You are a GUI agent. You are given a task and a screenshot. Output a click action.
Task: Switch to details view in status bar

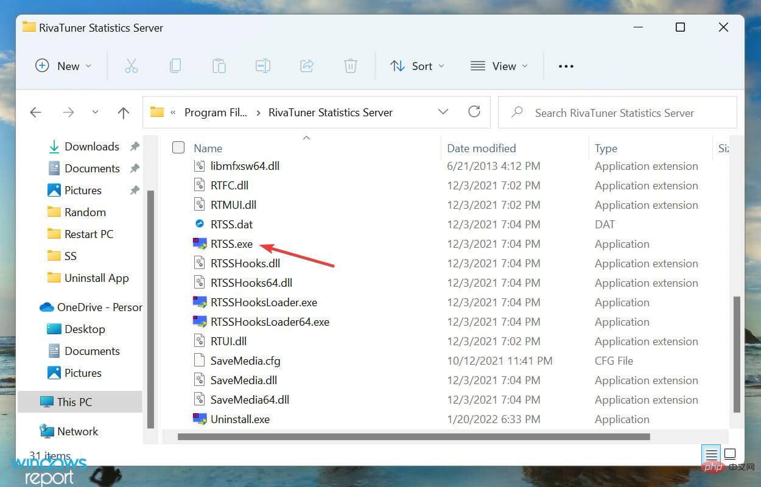710,454
